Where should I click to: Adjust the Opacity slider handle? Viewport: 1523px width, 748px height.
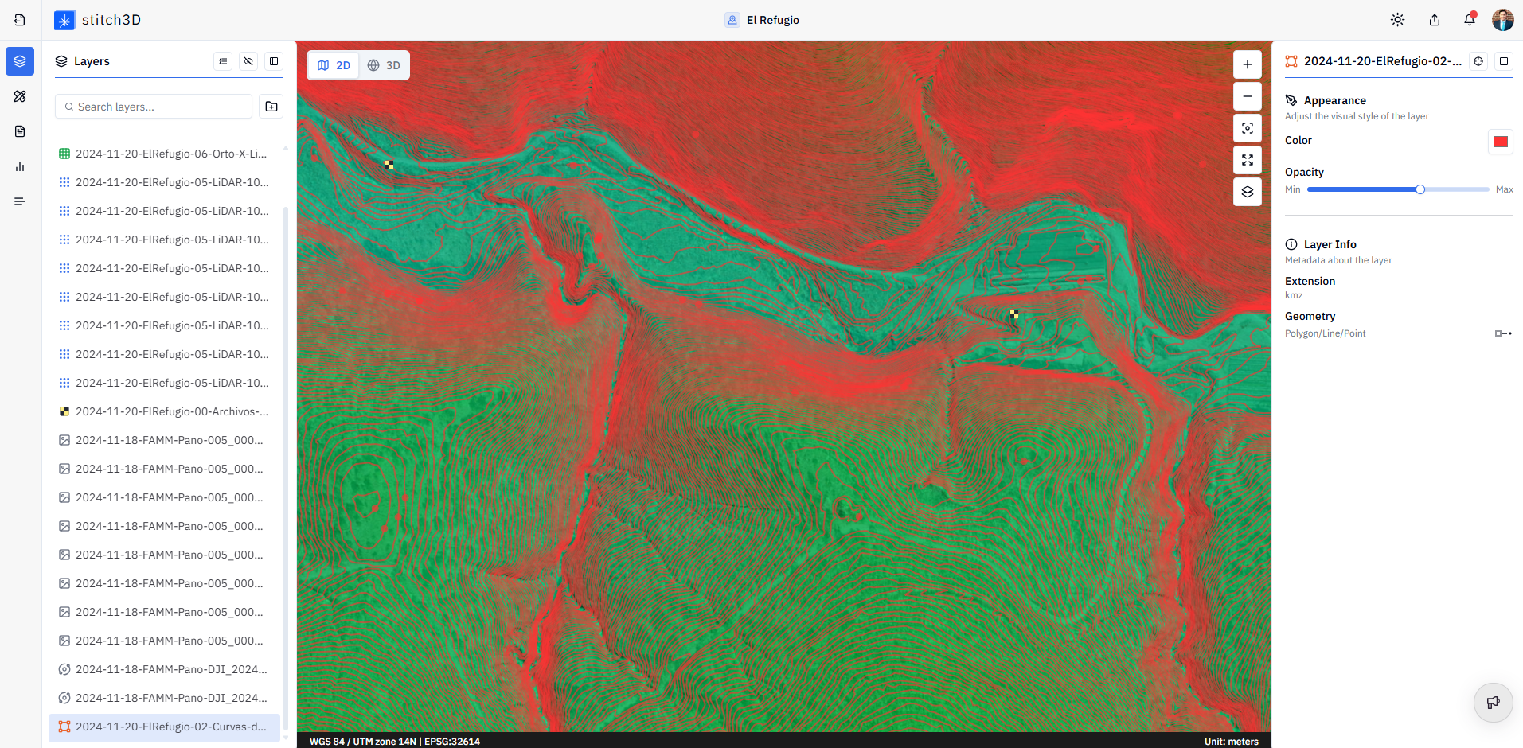tap(1420, 189)
